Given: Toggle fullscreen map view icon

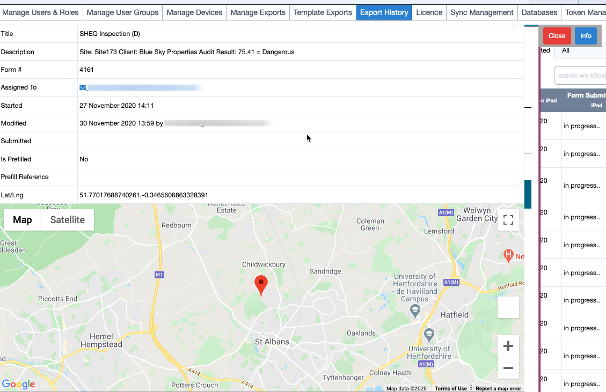Looking at the screenshot, I should coord(508,220).
